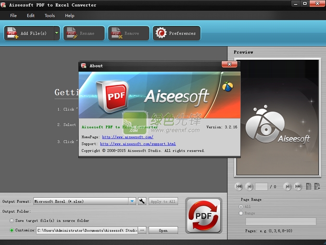Close the About dialog
This screenshot has width=326, height=245.
pos(229,64)
